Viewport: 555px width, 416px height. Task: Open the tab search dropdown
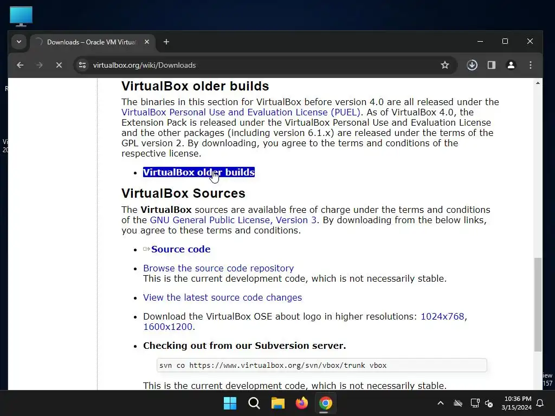click(x=19, y=42)
